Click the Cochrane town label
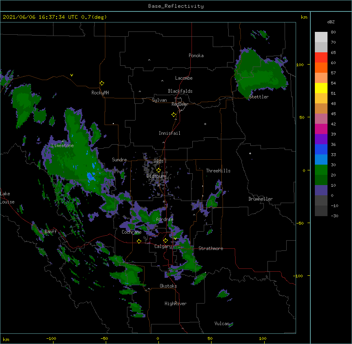Screen dimensions: 352x344 coord(131,232)
